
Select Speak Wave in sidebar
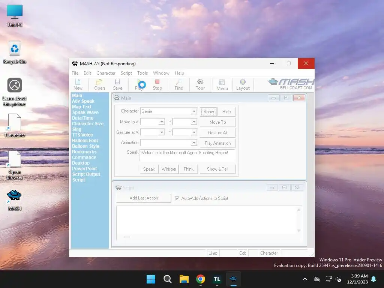point(85,112)
